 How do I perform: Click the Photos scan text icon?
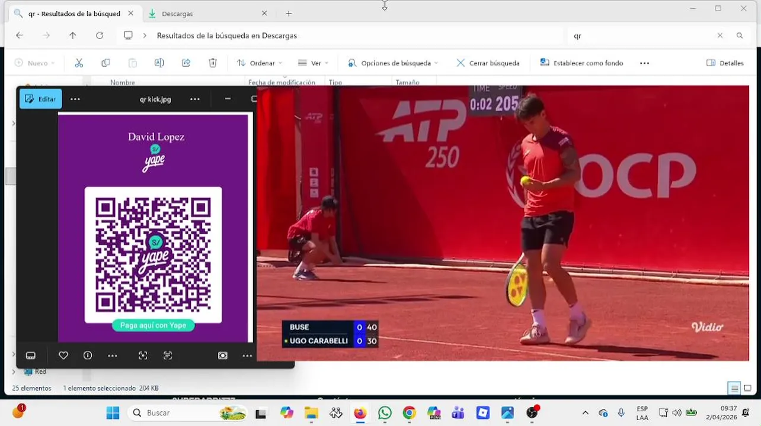[x=168, y=356]
